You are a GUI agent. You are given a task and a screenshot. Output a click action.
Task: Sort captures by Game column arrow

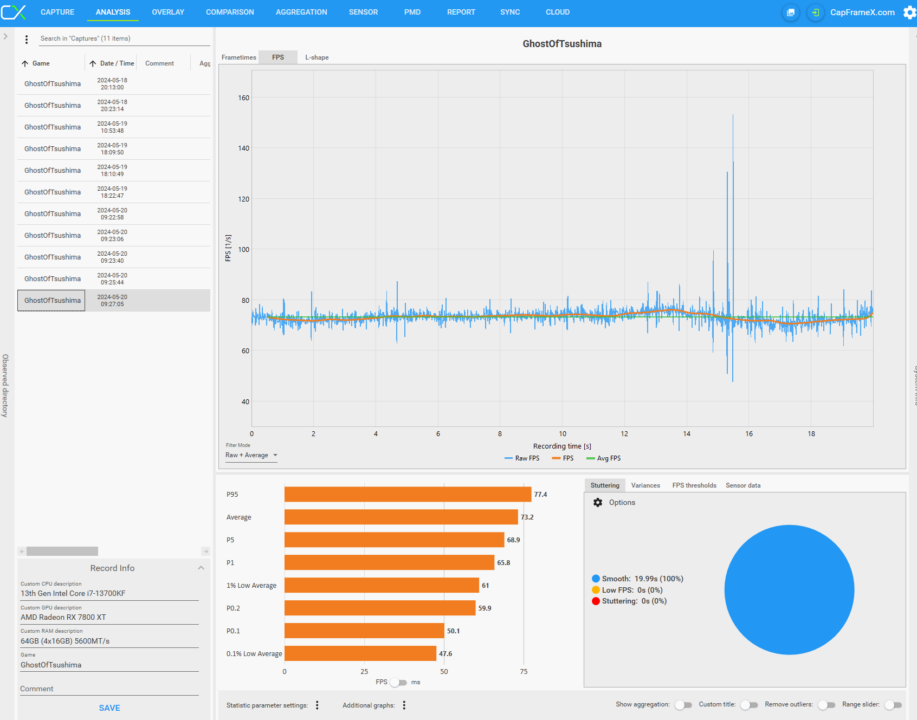click(25, 63)
